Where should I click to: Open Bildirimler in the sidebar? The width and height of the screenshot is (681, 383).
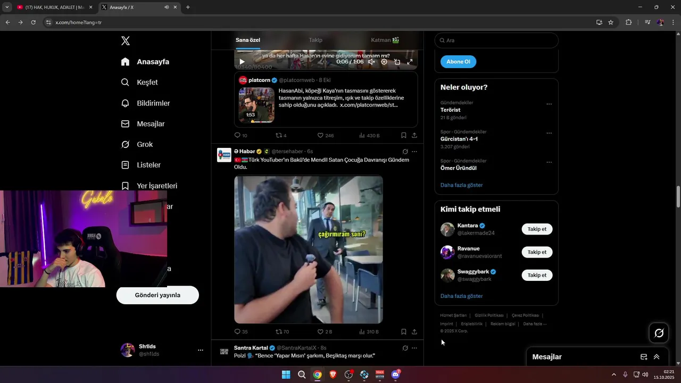146,103
